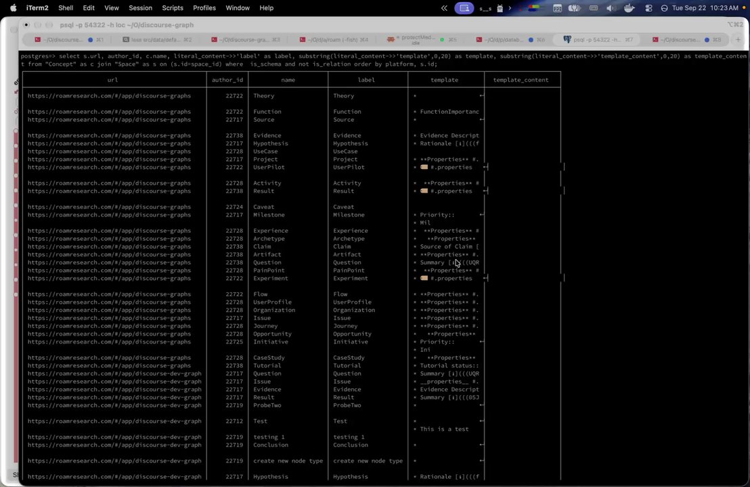Switch to the psql -p 54322 tab
750x487 pixels.
[598, 40]
